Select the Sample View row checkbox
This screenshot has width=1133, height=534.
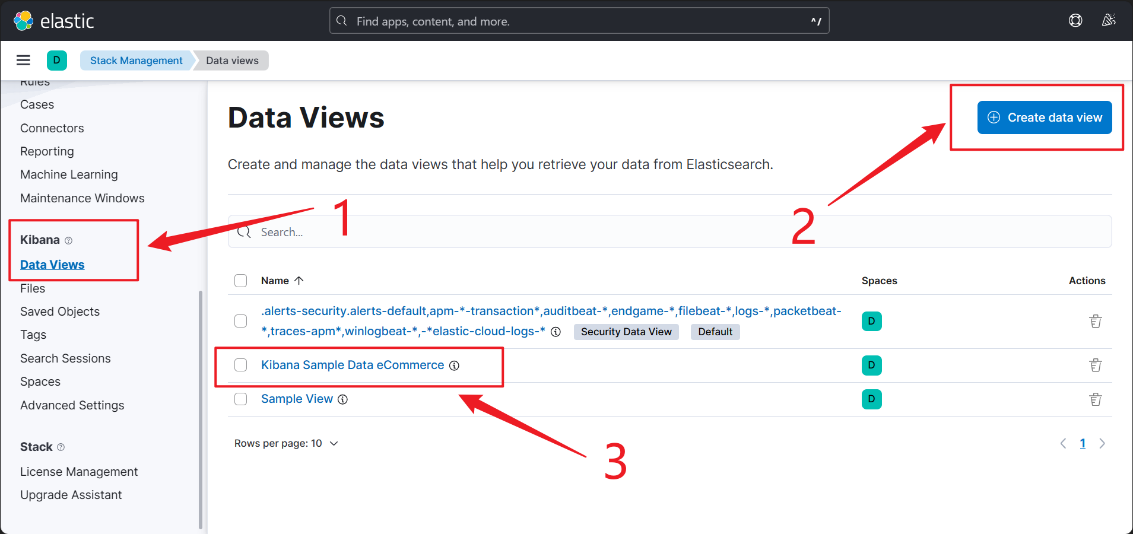(x=240, y=399)
